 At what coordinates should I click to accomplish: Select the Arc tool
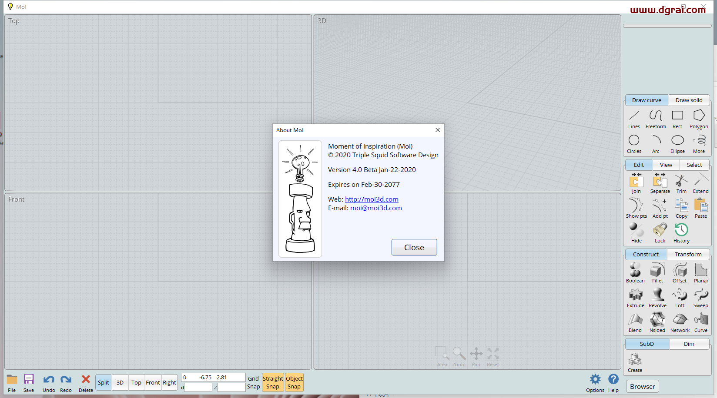pyautogui.click(x=656, y=144)
